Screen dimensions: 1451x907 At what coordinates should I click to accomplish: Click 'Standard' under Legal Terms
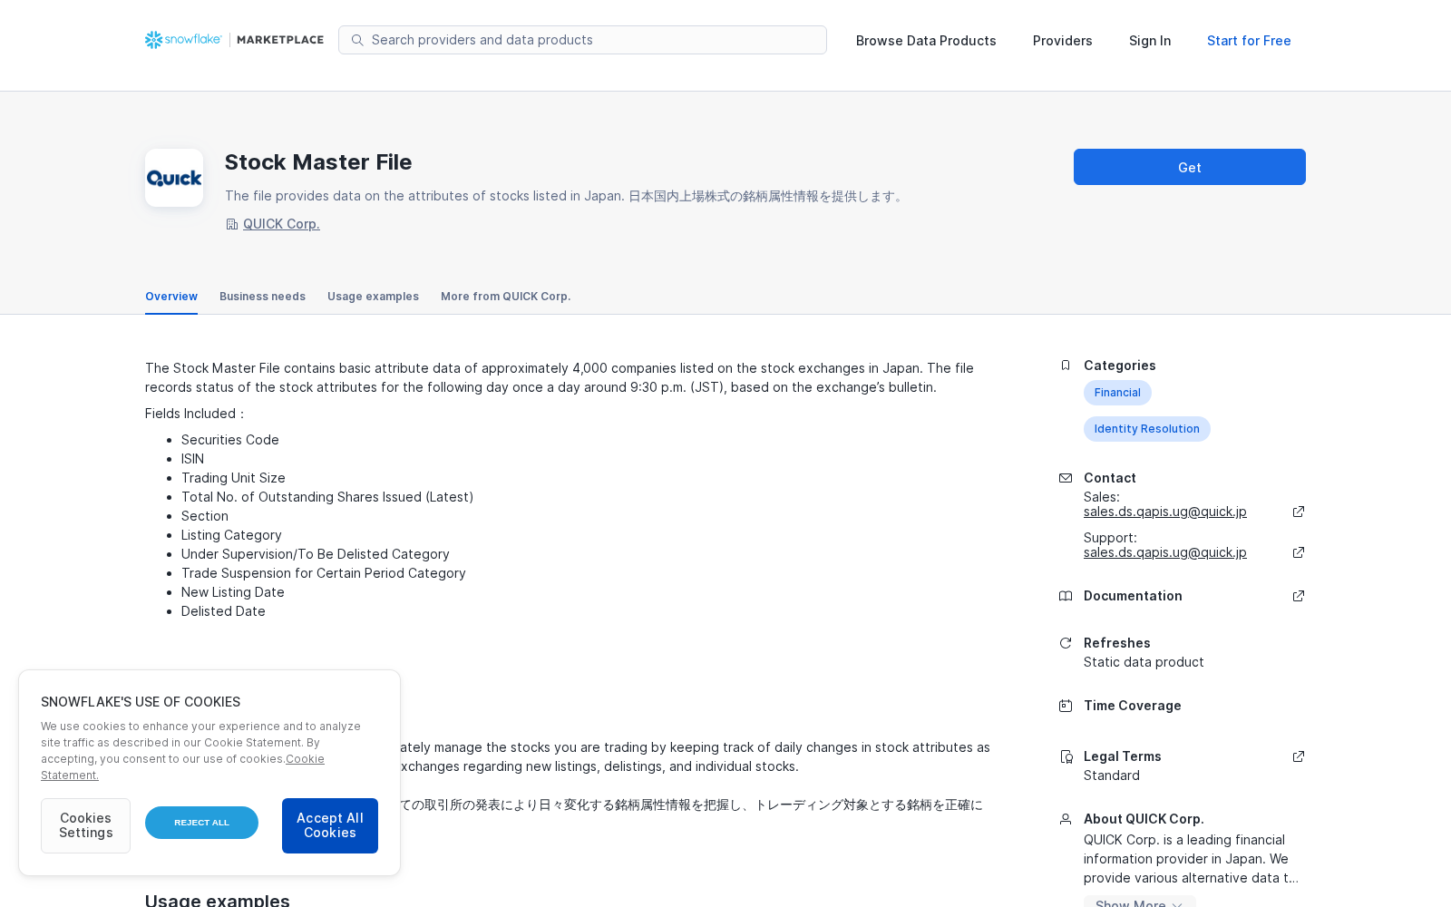1112,775
